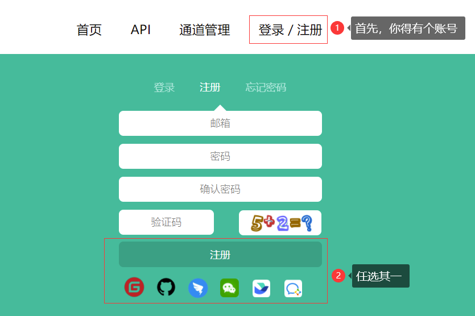Choose the DingTalk login icon

[198, 288]
